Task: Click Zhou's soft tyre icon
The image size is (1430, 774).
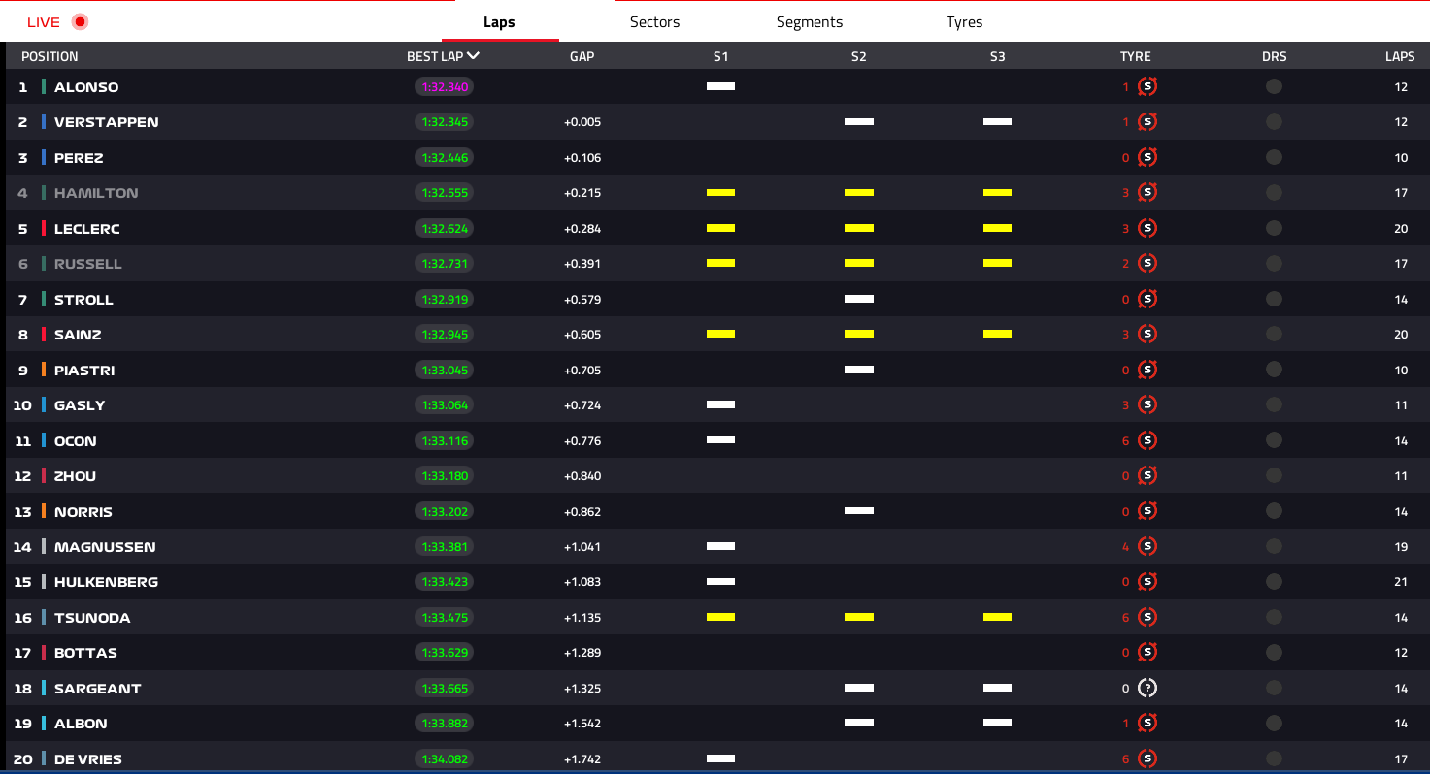Action: pos(1147,476)
